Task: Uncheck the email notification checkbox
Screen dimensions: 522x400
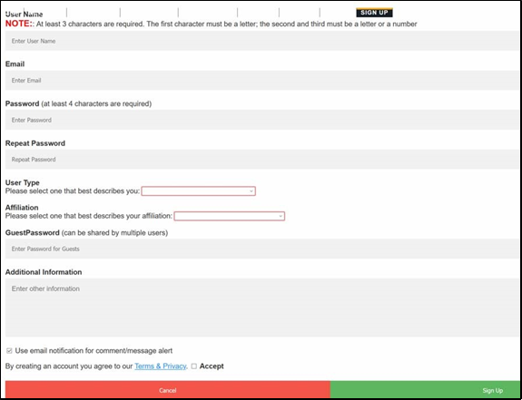Action: tap(9, 351)
